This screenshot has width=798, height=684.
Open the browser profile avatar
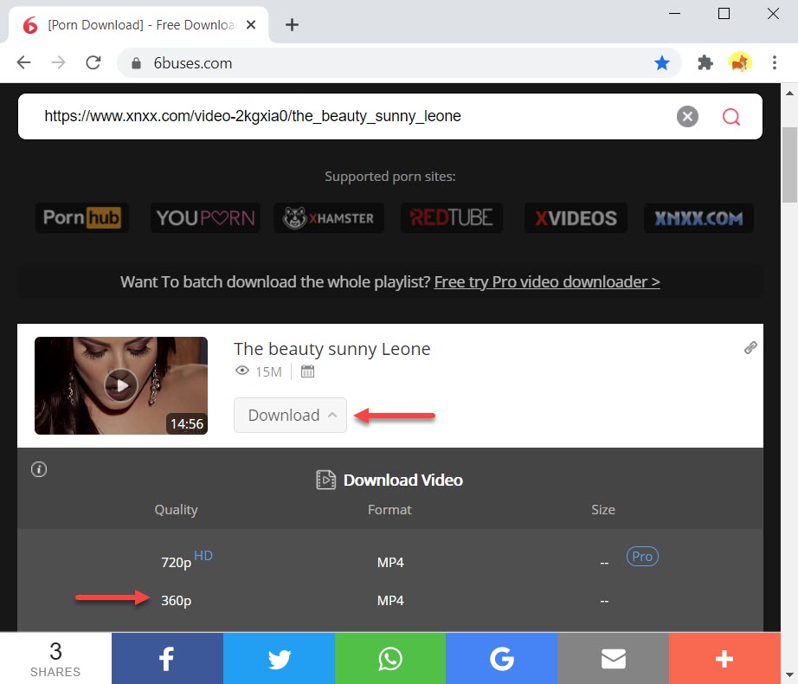click(x=739, y=62)
